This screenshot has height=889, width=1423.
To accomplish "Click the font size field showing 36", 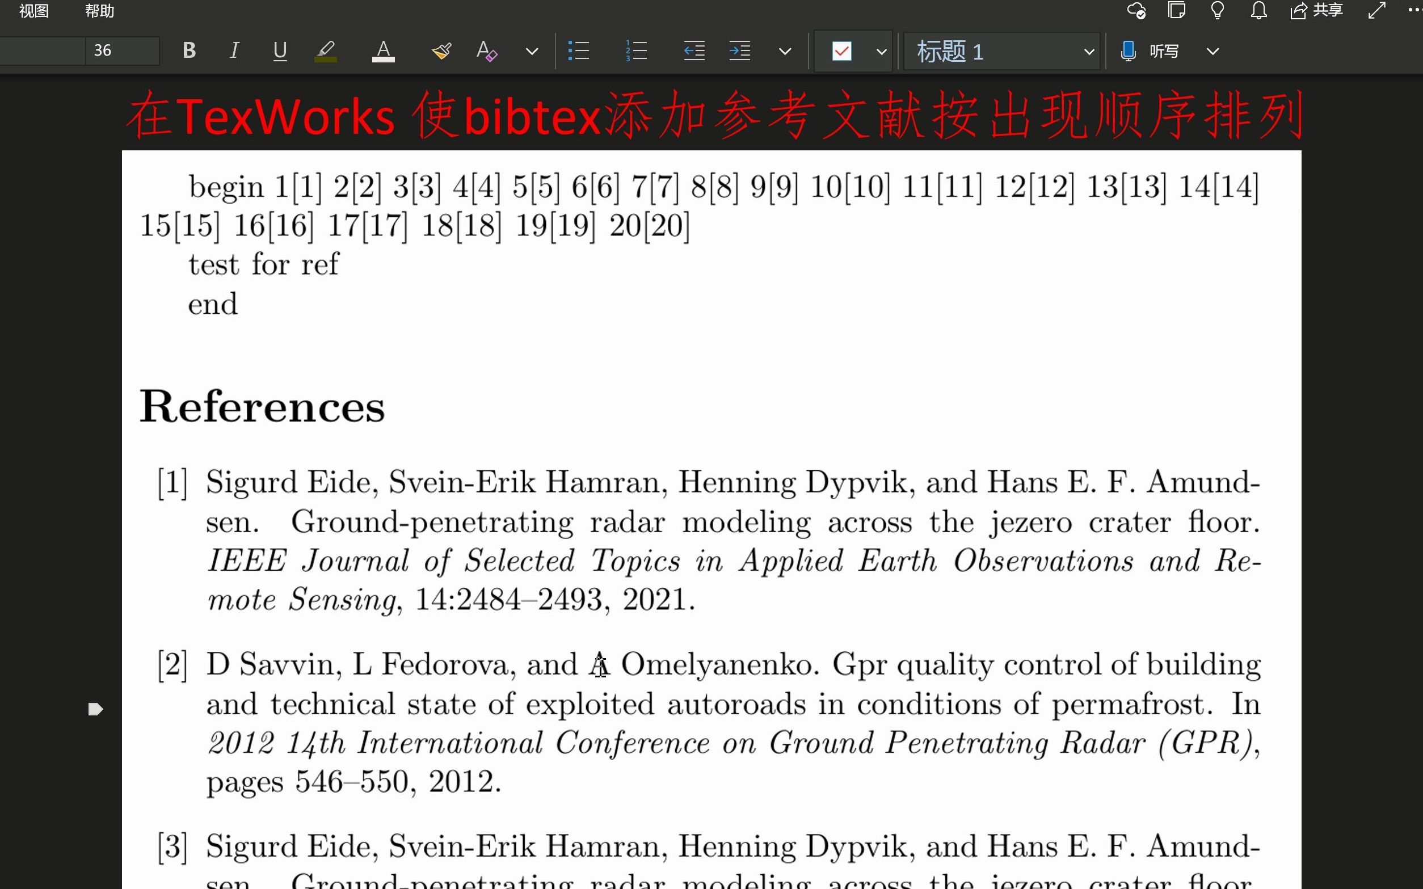I will pyautogui.click(x=123, y=51).
